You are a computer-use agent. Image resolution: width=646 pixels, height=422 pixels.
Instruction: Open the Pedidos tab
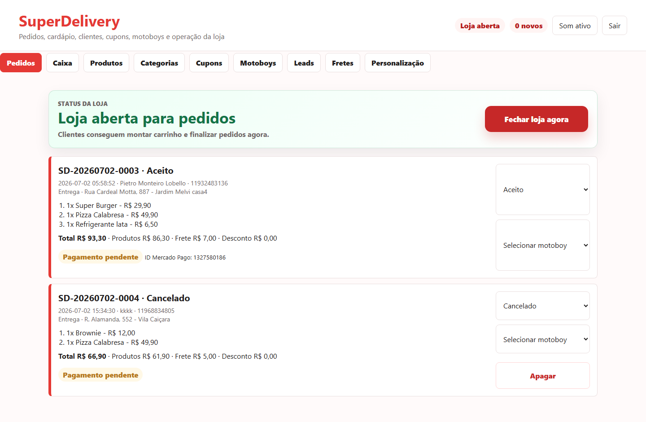coord(21,63)
